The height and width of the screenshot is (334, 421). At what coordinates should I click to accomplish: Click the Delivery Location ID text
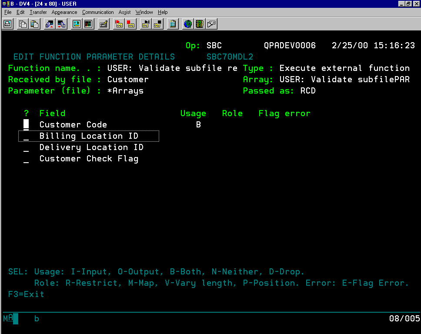(91, 147)
